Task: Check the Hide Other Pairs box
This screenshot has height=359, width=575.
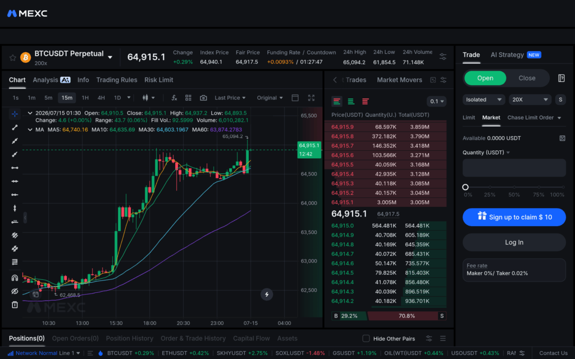Action: (x=366, y=338)
